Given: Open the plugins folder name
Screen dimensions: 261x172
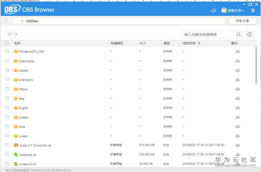Looking at the screenshot, I should click(23, 108).
